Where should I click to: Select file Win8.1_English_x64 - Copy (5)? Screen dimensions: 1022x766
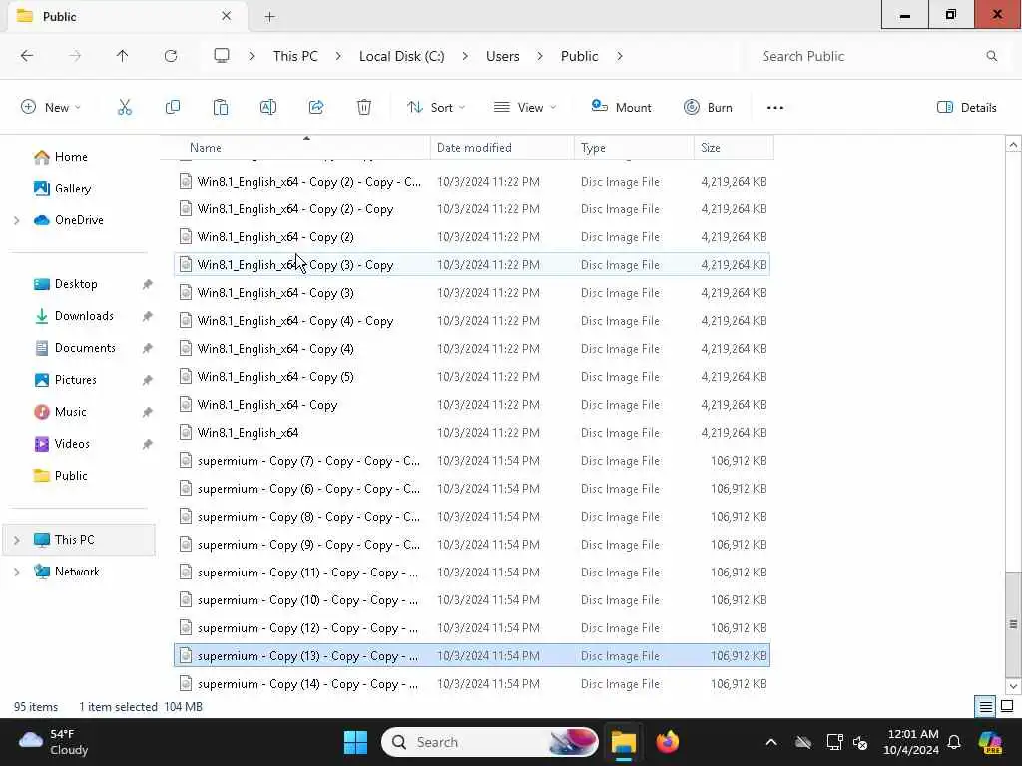472,376
